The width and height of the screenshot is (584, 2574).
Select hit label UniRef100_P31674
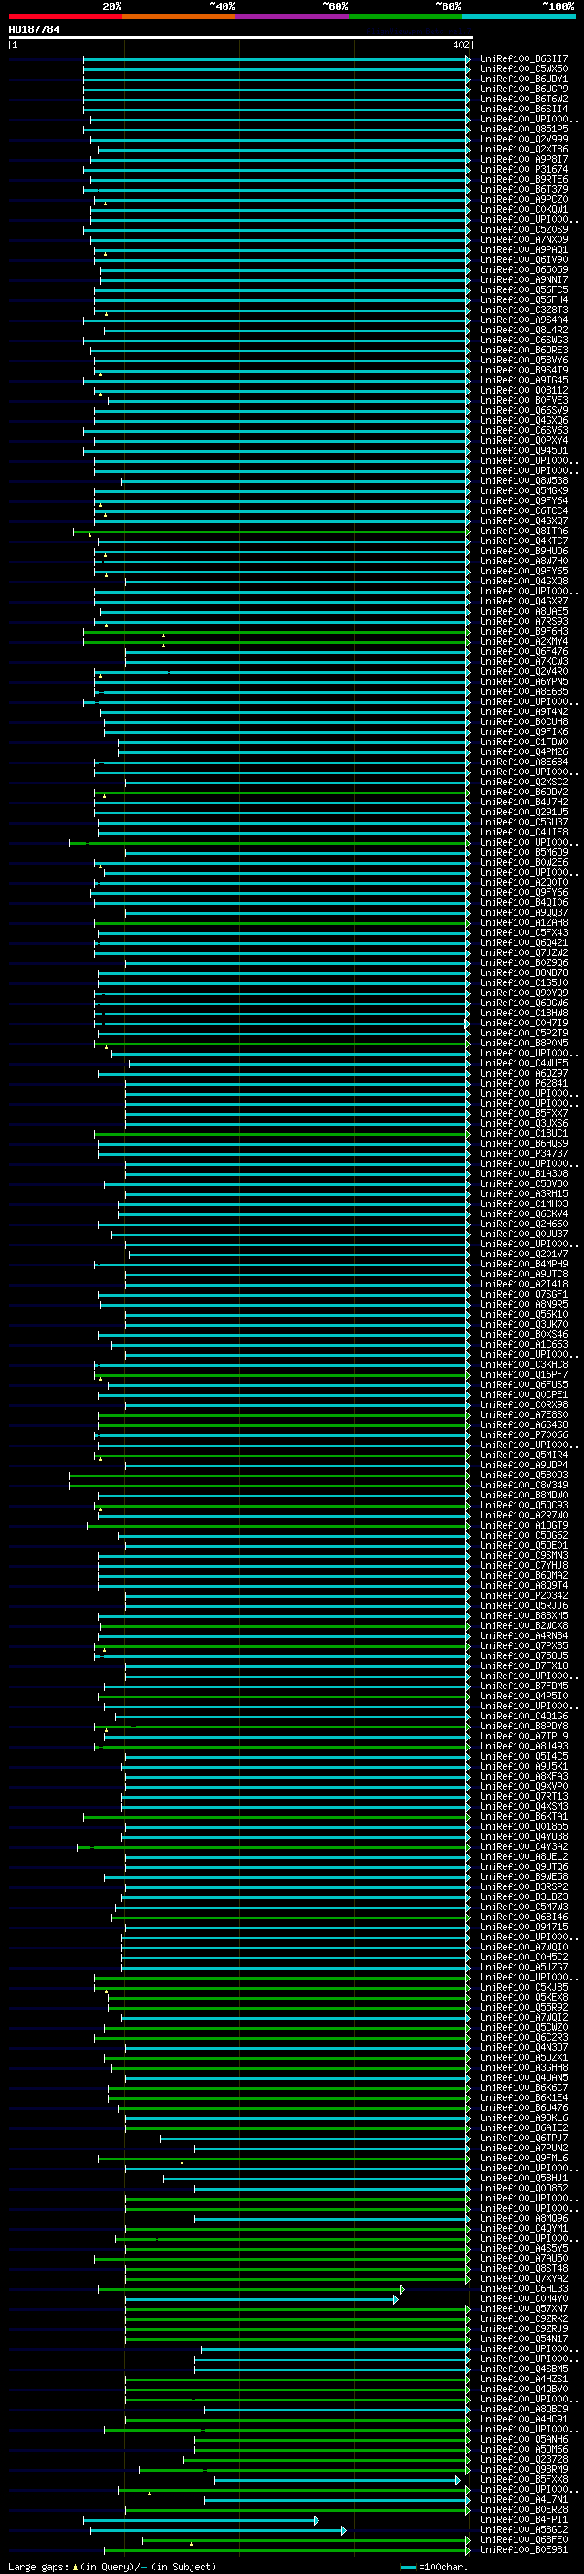coord(523,169)
